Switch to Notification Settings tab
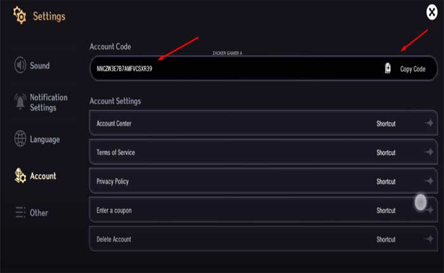The height and width of the screenshot is (273, 444). tap(48, 102)
